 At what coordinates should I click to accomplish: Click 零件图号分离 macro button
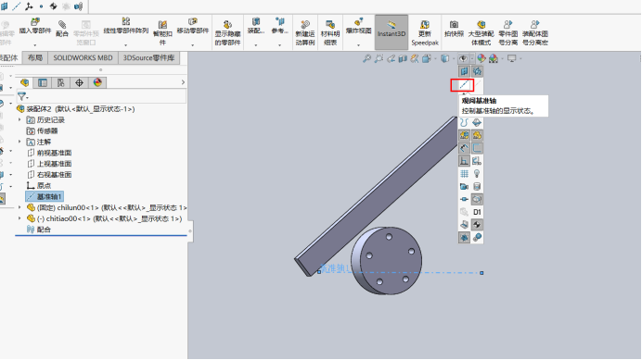pyautogui.click(x=508, y=32)
